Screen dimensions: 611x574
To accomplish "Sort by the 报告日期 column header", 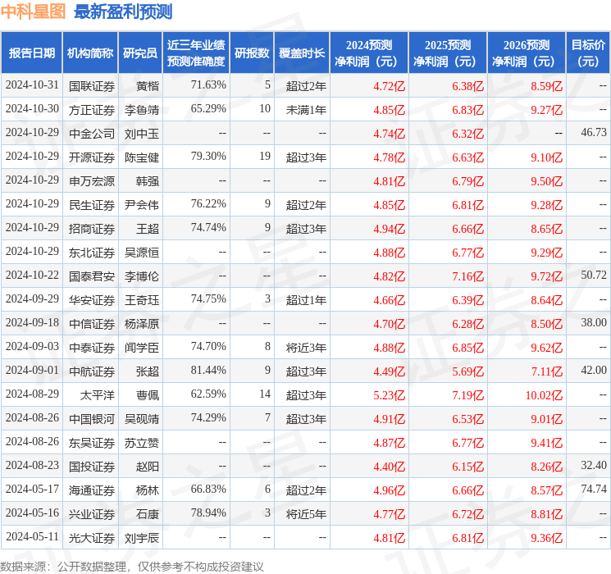I will tap(32, 53).
